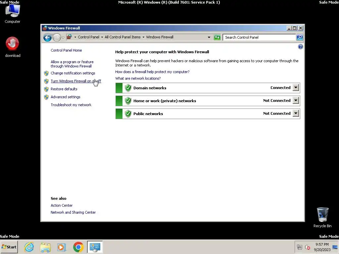Open the Start menu

pos(9,247)
